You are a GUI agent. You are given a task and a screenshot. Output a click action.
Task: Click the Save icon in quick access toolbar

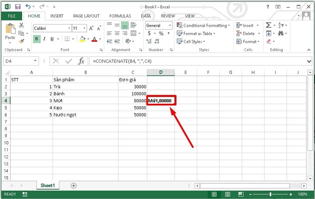pyautogui.click(x=18, y=7)
